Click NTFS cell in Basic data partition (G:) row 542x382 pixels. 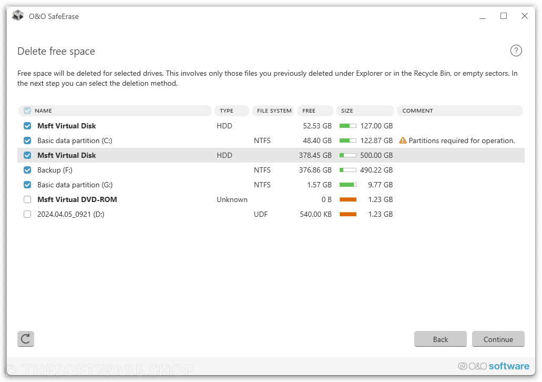pos(262,185)
